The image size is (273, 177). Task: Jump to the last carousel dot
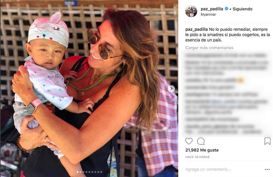pos(101,172)
